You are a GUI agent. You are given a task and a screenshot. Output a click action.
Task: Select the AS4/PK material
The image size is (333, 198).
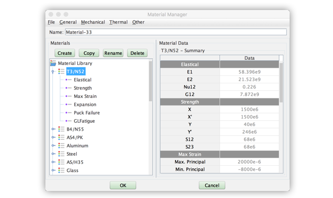75,138
